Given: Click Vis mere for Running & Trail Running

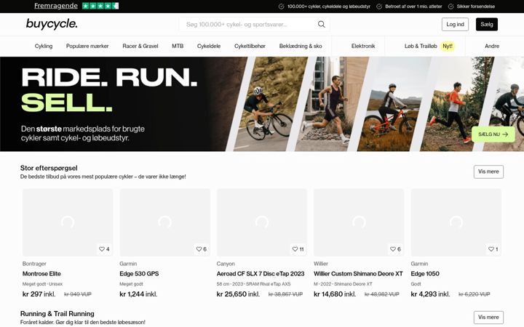Looking at the screenshot, I should pos(488,318).
